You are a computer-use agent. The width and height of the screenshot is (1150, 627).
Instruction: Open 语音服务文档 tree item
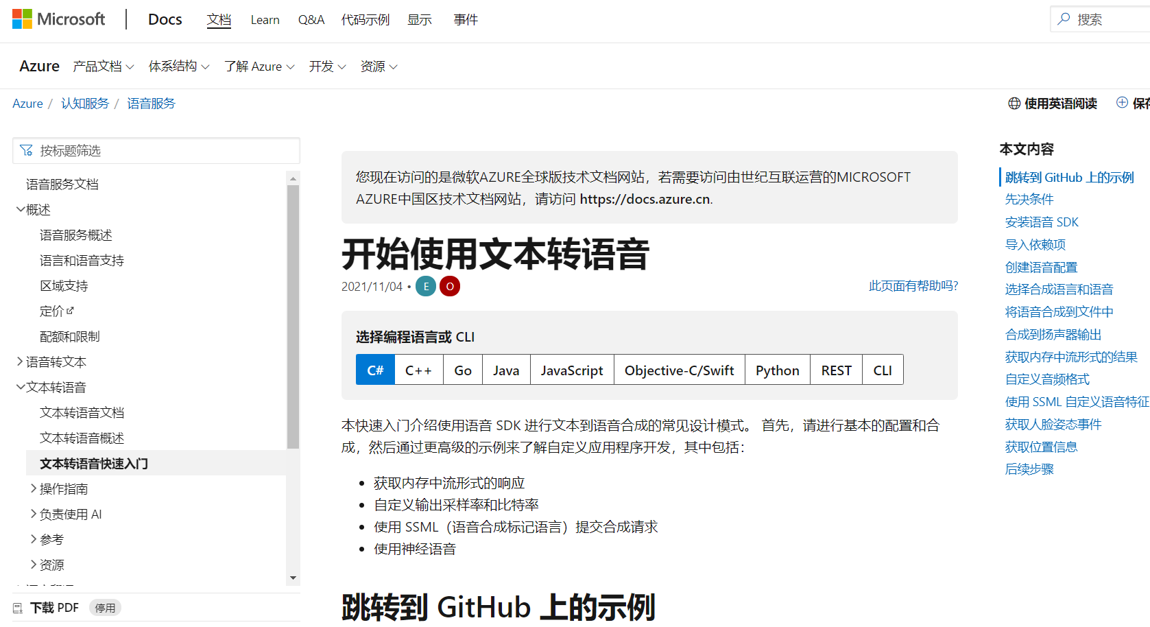[62, 184]
